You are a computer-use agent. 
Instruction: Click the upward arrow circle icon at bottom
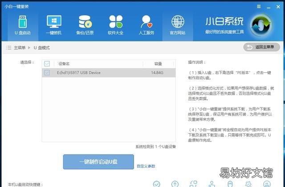pos(175,184)
